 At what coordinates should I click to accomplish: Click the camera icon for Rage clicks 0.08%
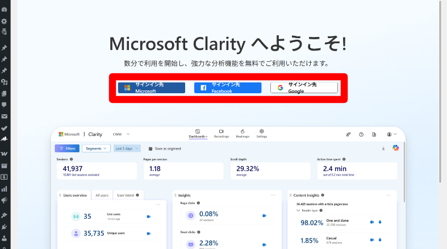tap(264, 215)
